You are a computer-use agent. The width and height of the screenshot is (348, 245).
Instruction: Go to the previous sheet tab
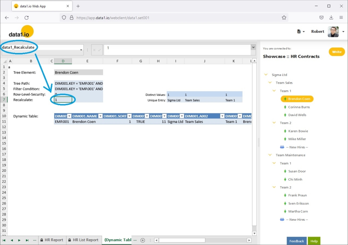click(12, 240)
